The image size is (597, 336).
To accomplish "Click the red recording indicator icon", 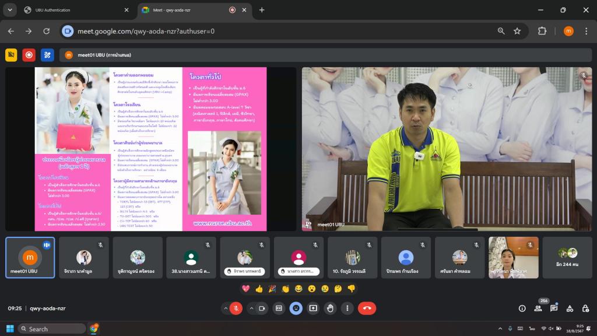I will [29, 55].
